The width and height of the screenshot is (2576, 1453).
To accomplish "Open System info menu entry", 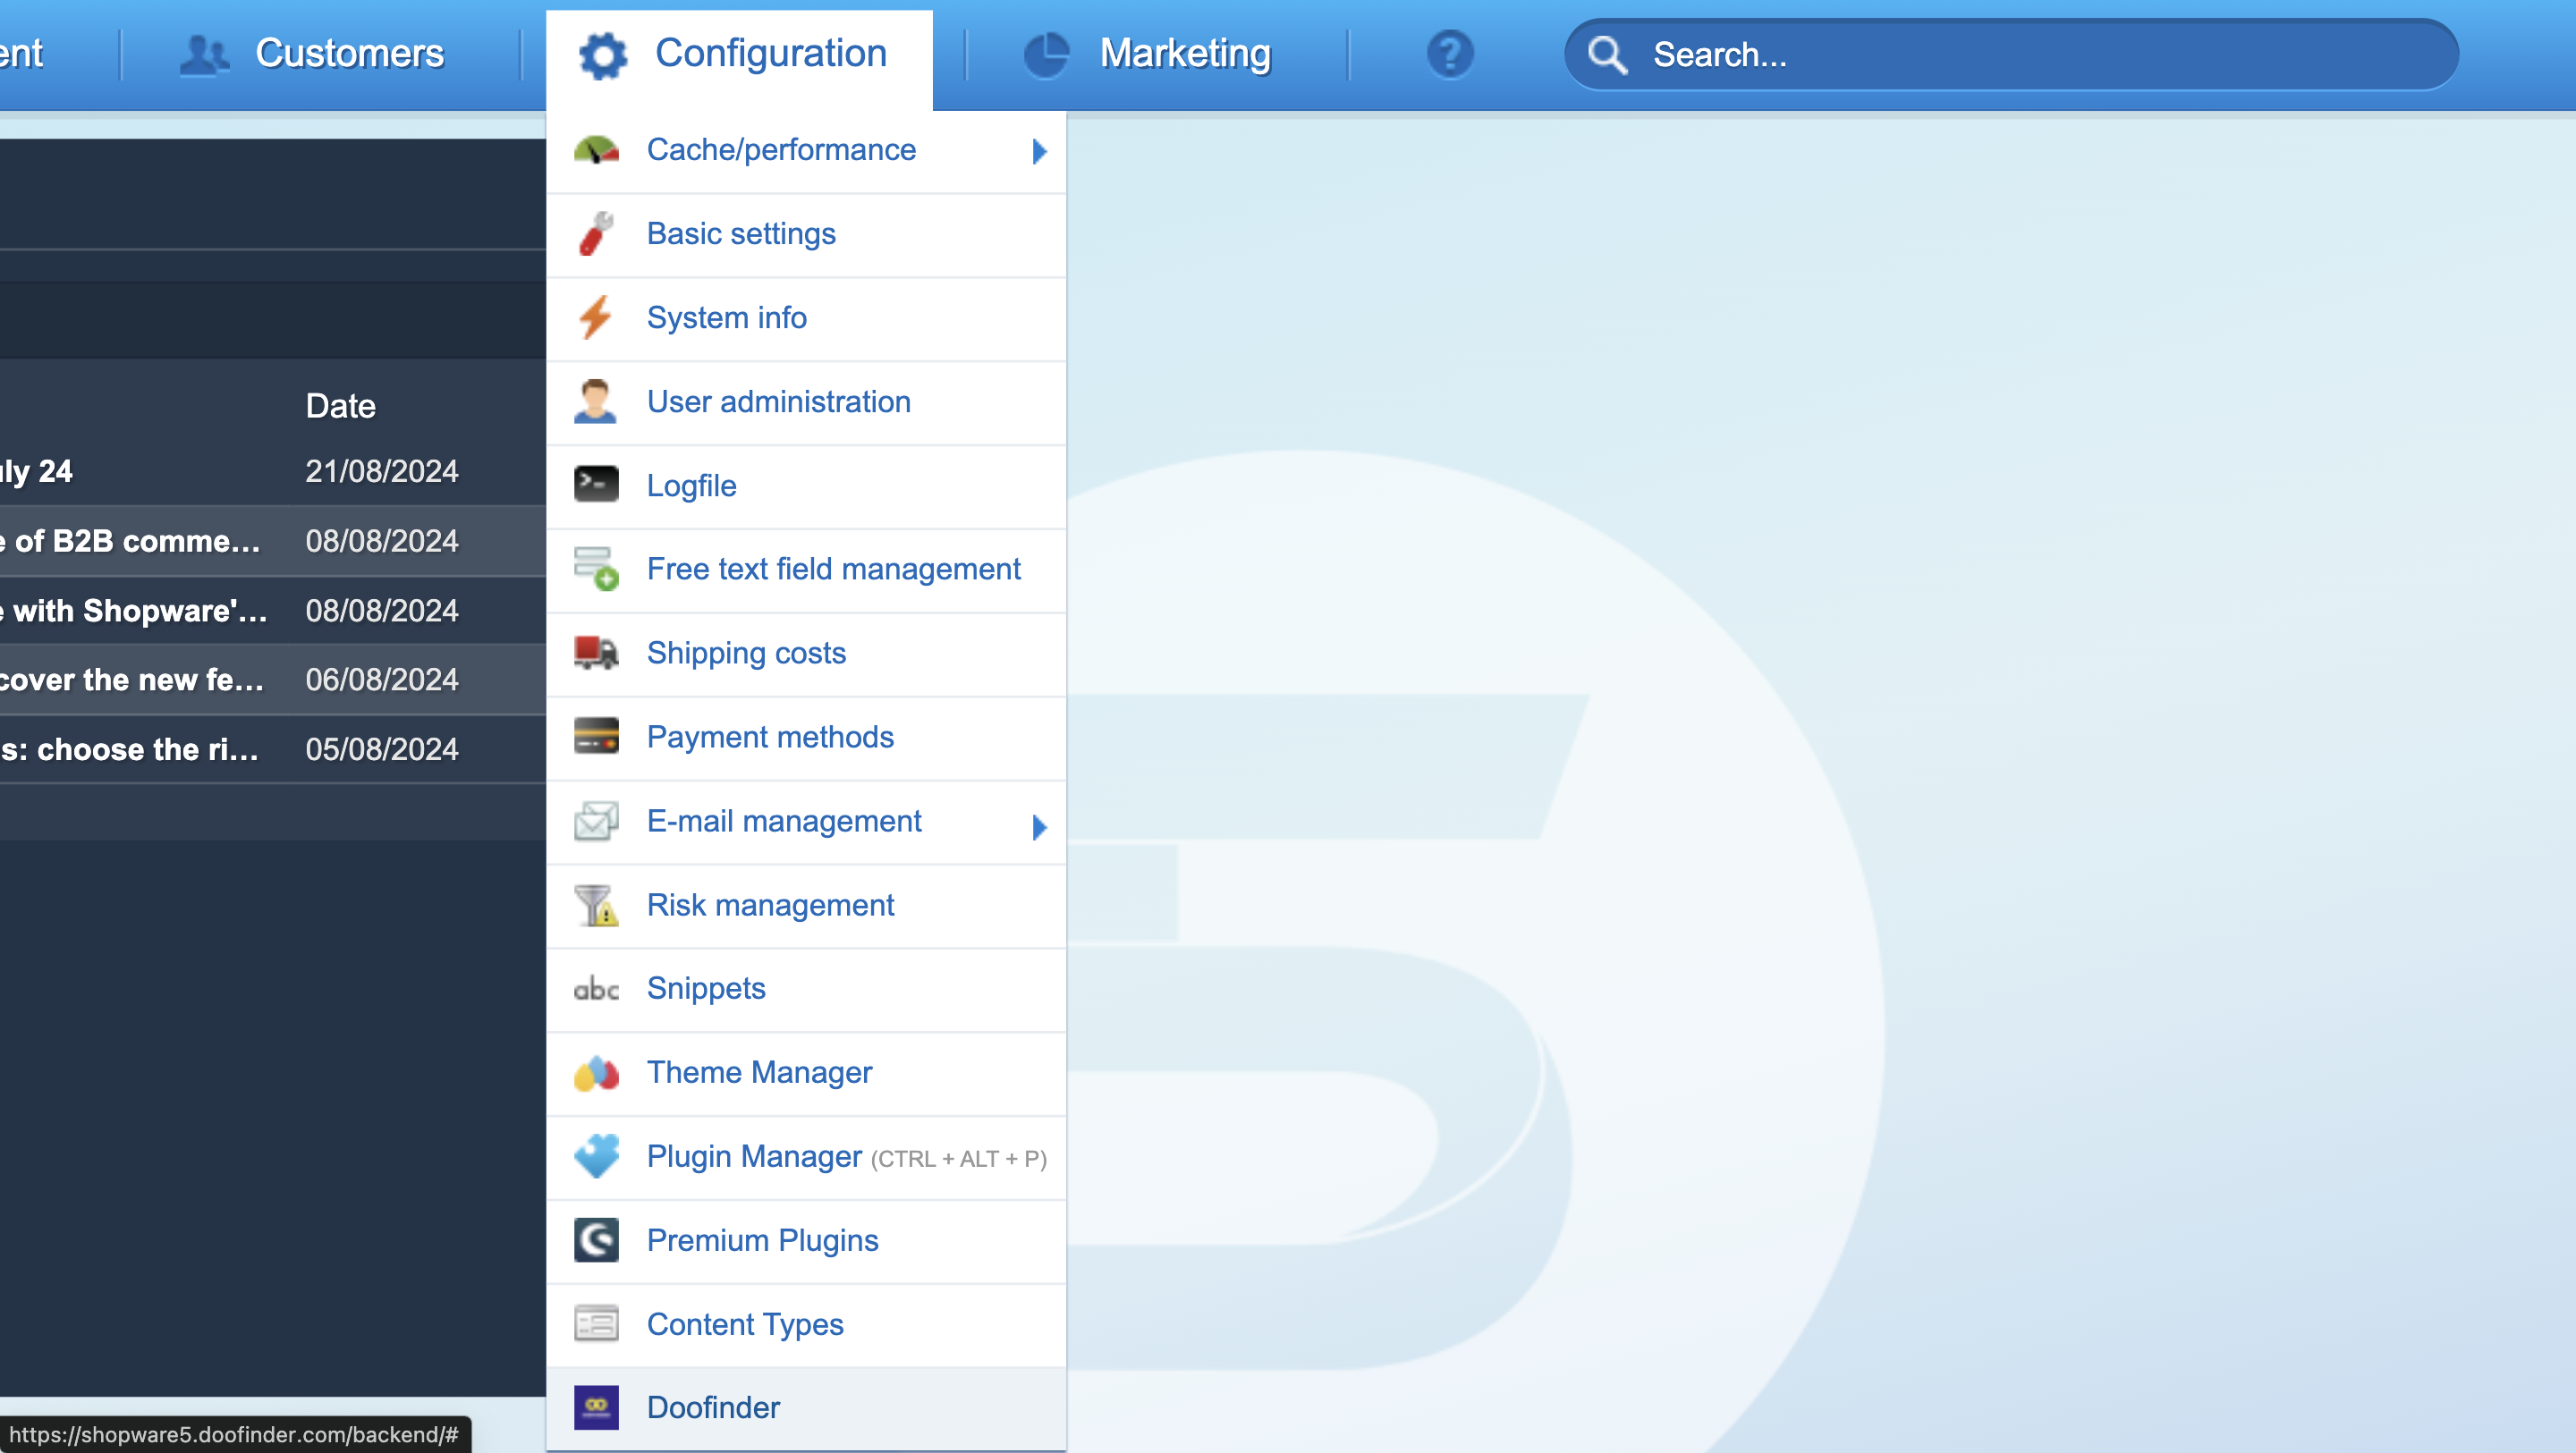I will click(806, 318).
